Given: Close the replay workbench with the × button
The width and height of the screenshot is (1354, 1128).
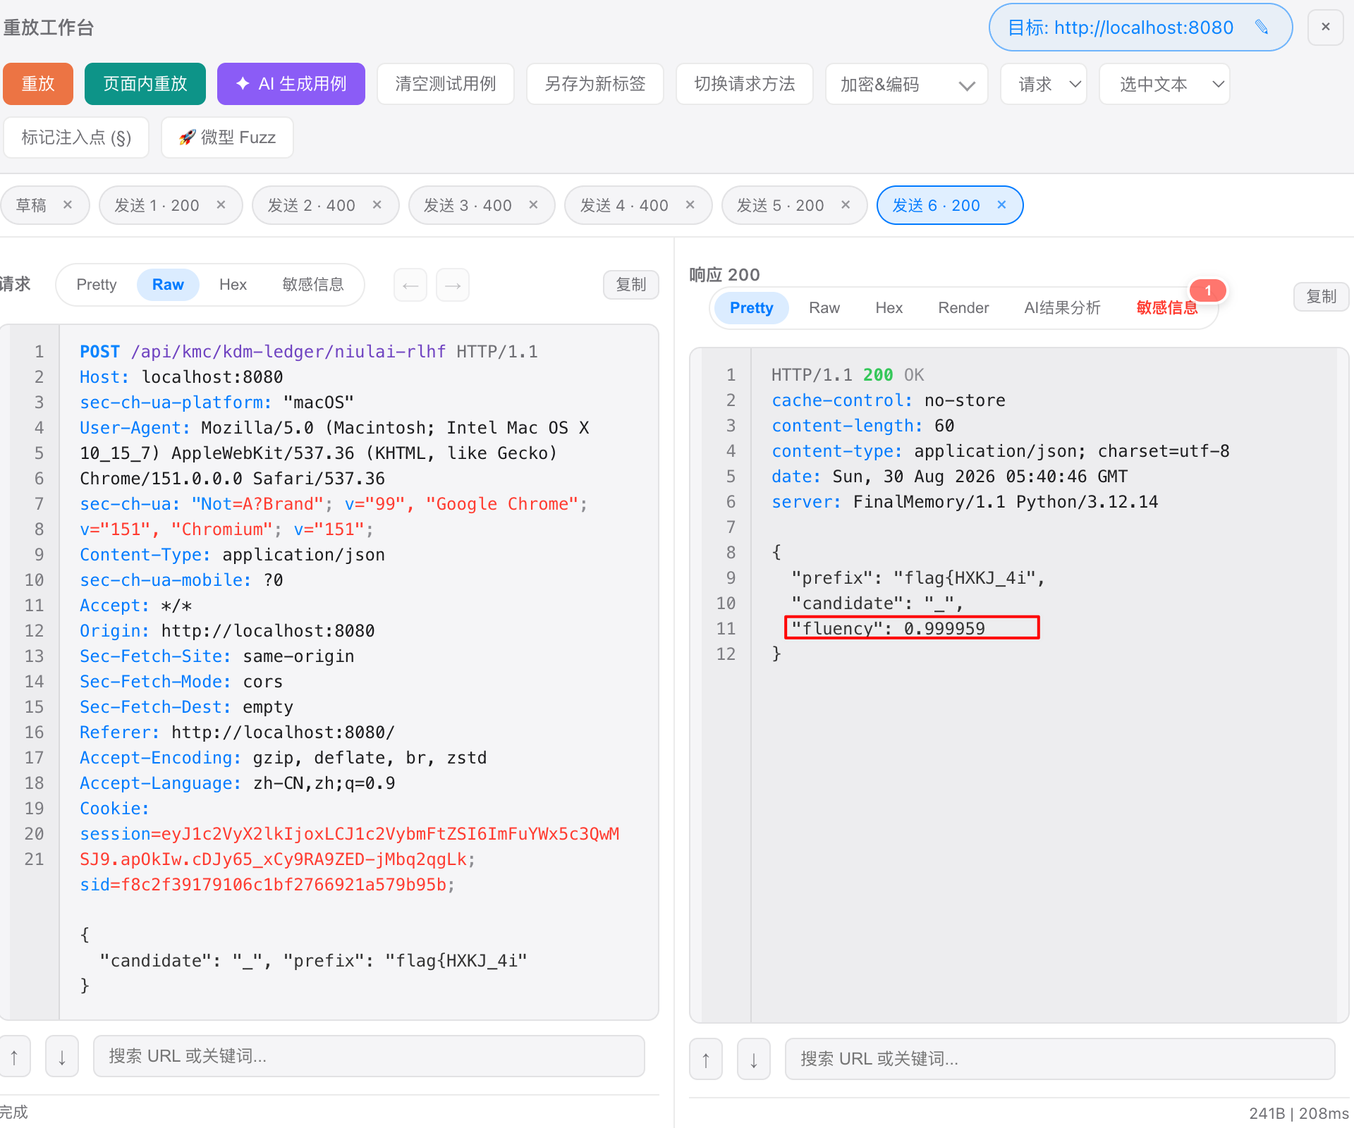Looking at the screenshot, I should [1325, 27].
